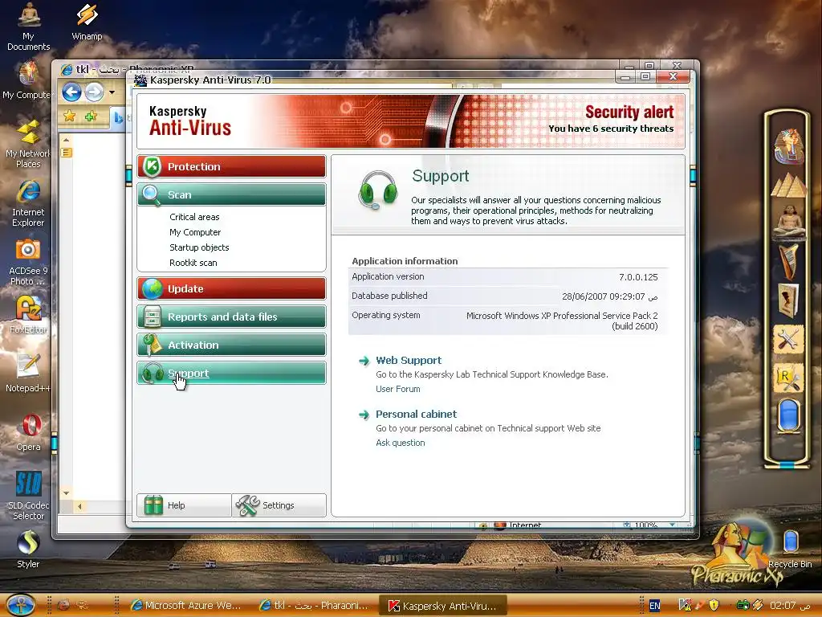
Task: Click the browser Forward button
Action: pos(95,92)
